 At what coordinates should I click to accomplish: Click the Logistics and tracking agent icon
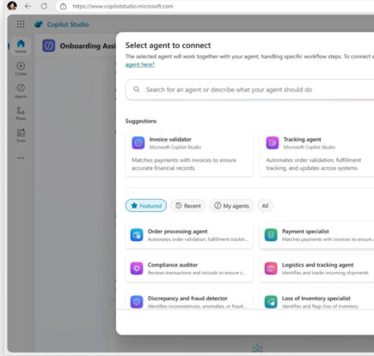(271, 269)
